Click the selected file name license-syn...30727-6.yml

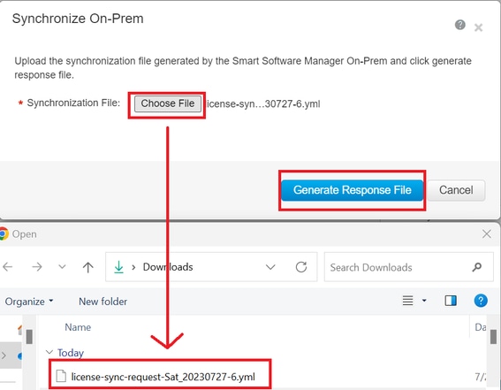[263, 103]
